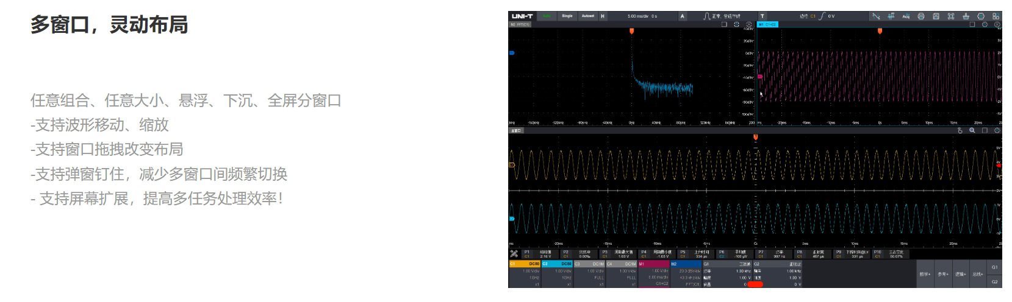Click the trigger position marker in main window
Image resolution: width=1012 pixels, height=302 pixels.
coord(755,137)
